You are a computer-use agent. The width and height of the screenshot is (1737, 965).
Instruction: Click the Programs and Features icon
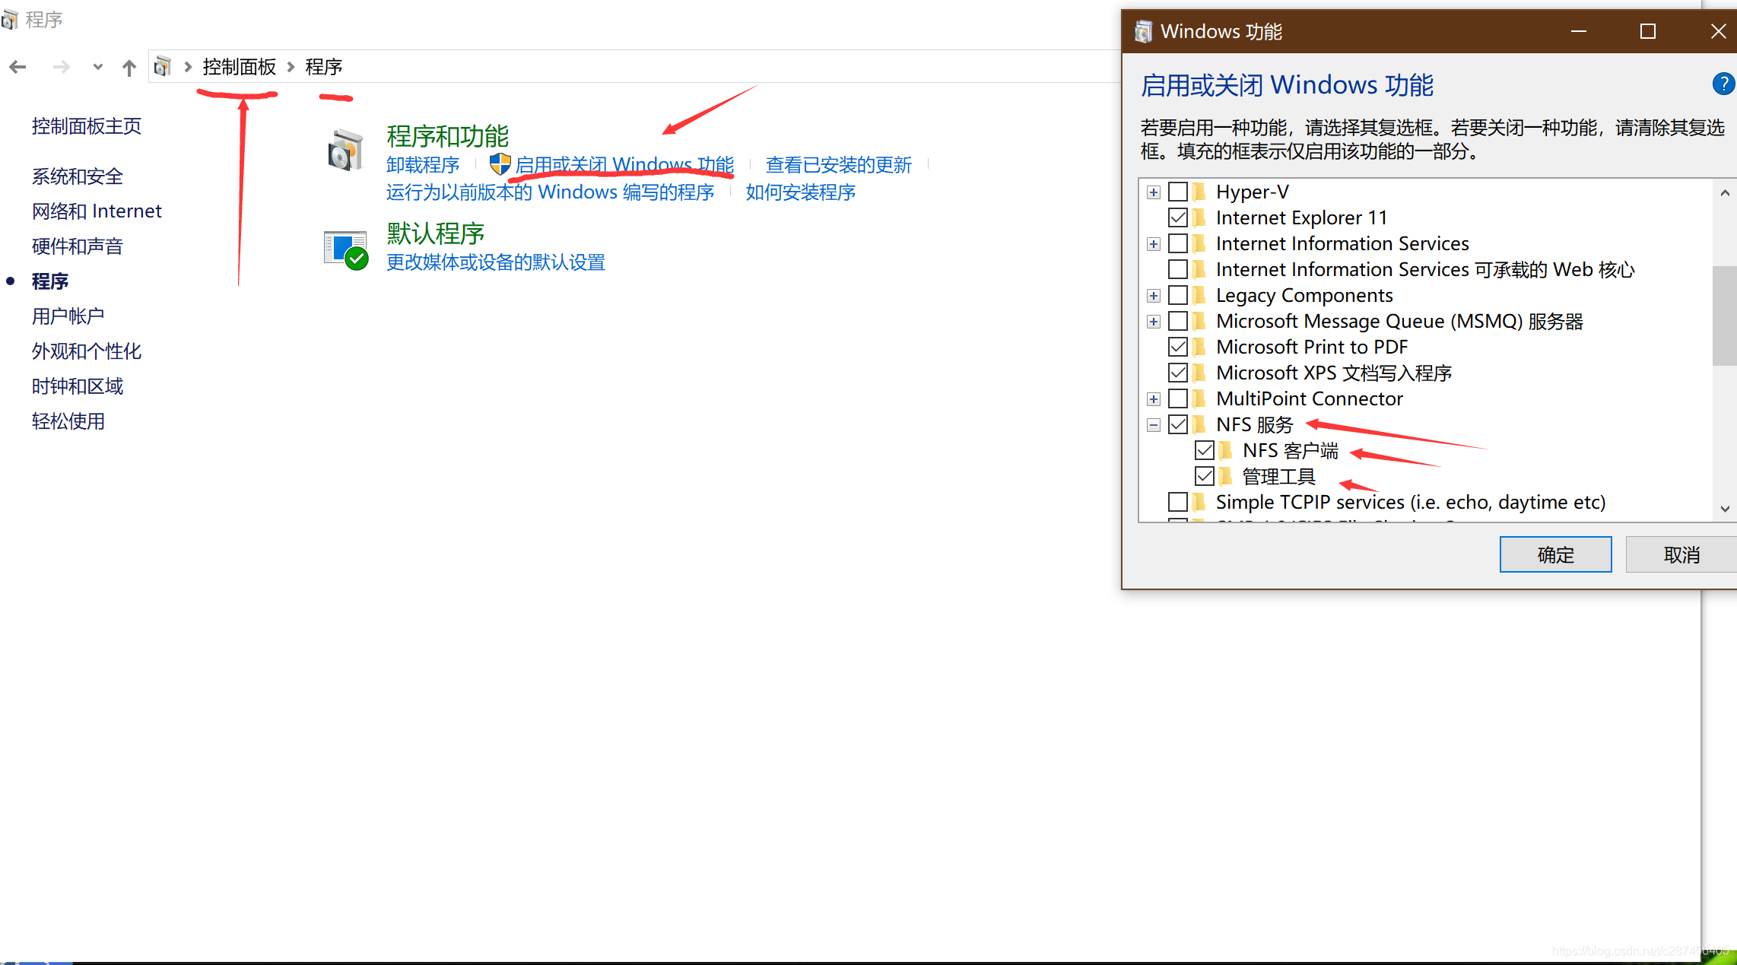(346, 150)
